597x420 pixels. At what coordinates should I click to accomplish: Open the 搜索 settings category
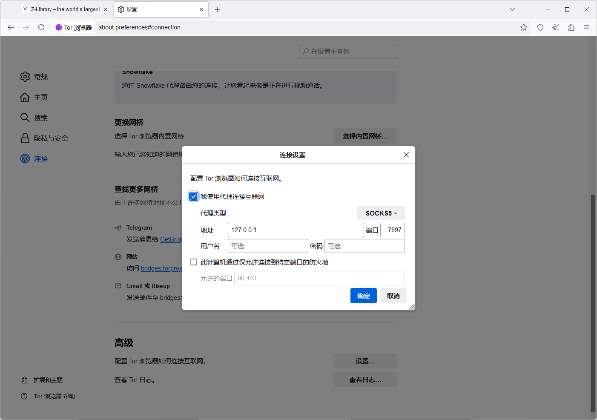click(34, 118)
